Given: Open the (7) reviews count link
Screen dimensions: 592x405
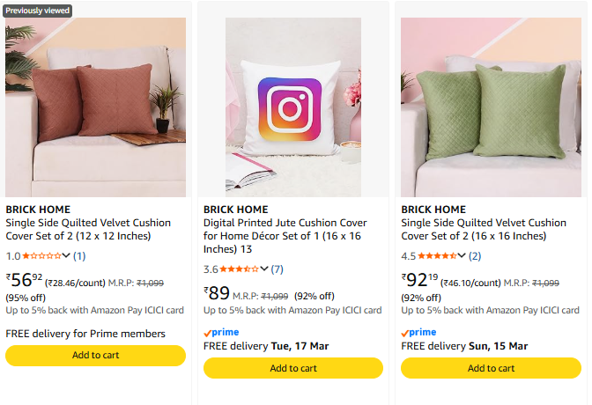Looking at the screenshot, I should pyautogui.click(x=277, y=269).
